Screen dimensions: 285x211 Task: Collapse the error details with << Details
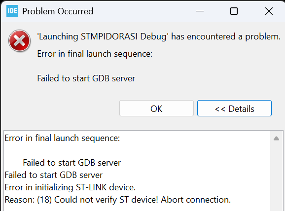point(234,108)
